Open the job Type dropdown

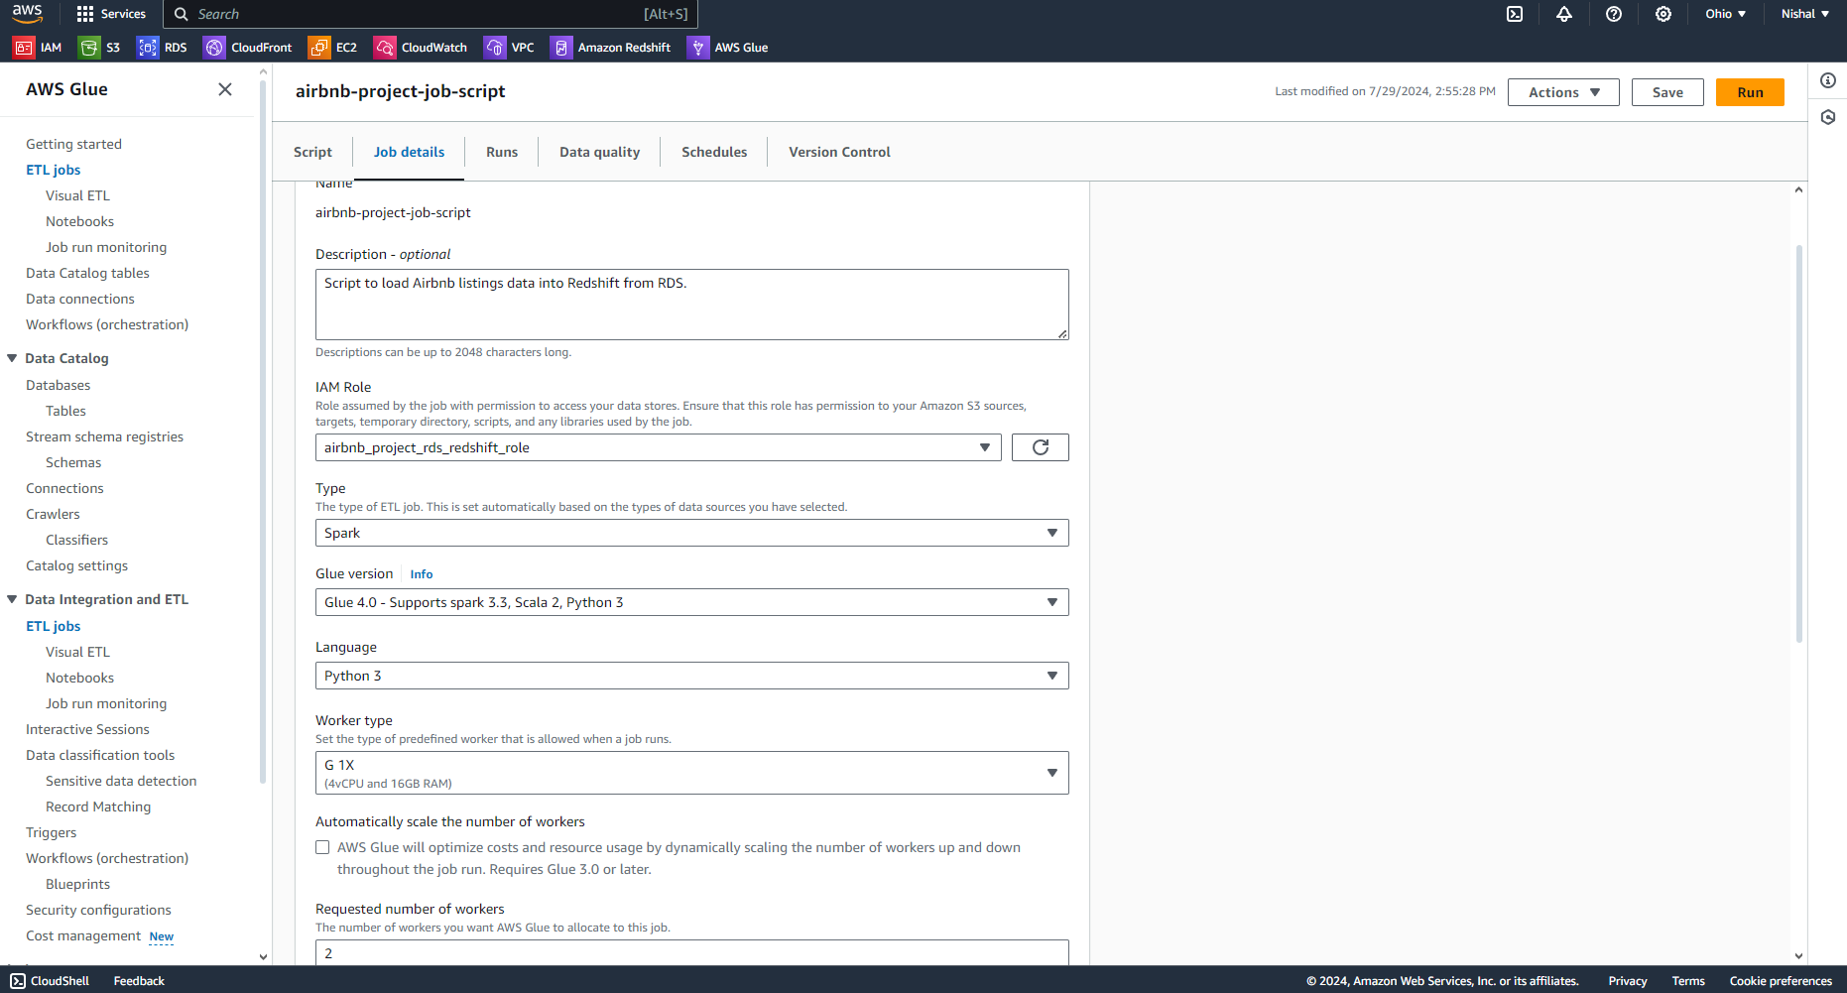coord(692,533)
